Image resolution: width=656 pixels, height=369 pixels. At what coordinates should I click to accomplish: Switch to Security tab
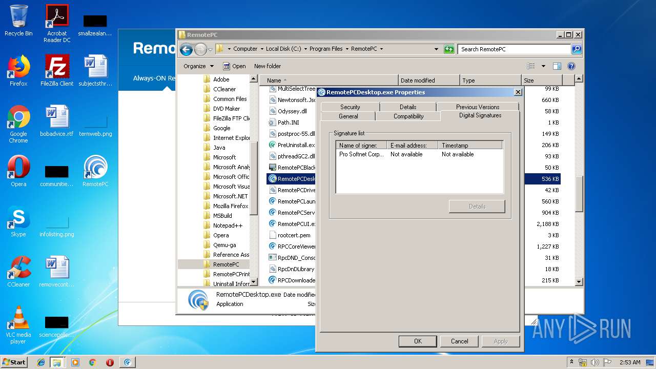pos(350,107)
